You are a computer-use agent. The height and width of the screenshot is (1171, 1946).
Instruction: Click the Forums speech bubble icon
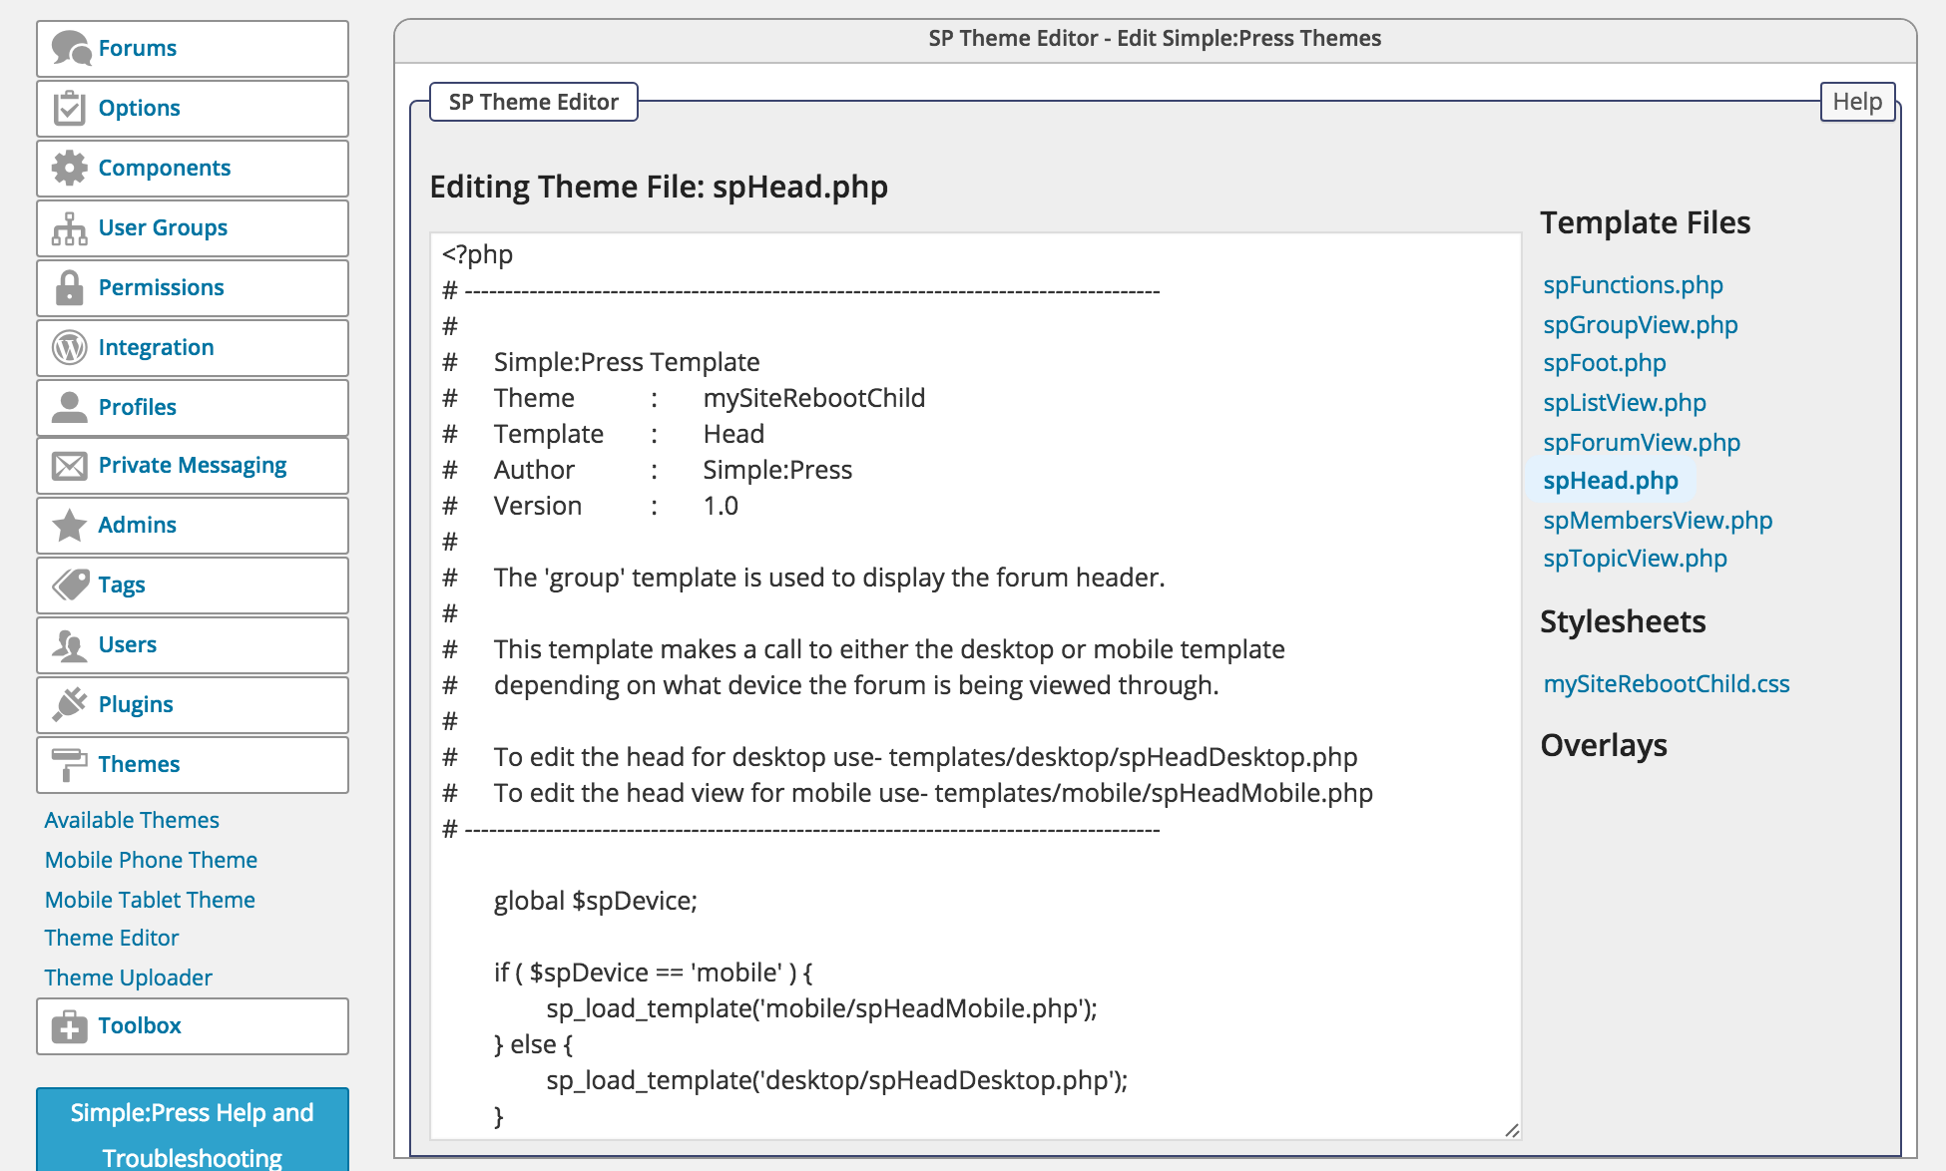[71, 48]
